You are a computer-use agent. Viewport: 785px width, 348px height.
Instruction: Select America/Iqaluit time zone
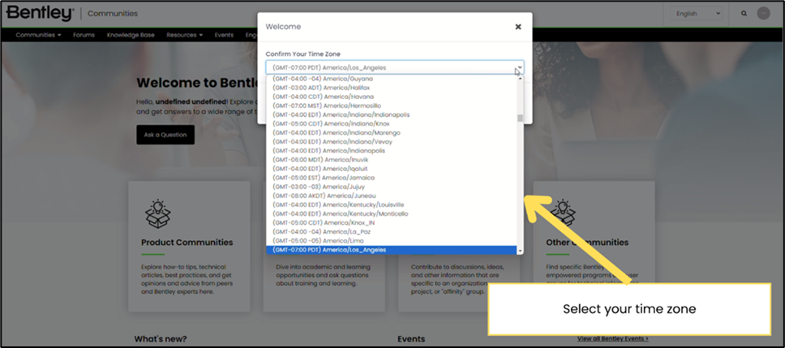pyautogui.click(x=391, y=169)
